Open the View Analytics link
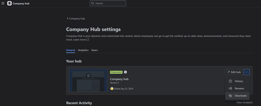 (244, 102)
